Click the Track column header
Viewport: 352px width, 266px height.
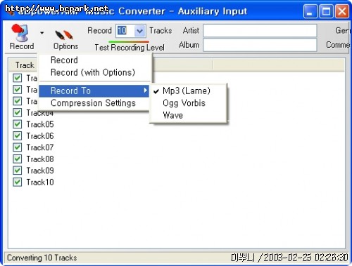pyautogui.click(x=25, y=65)
